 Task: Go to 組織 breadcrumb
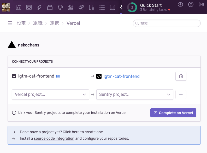[38, 23]
